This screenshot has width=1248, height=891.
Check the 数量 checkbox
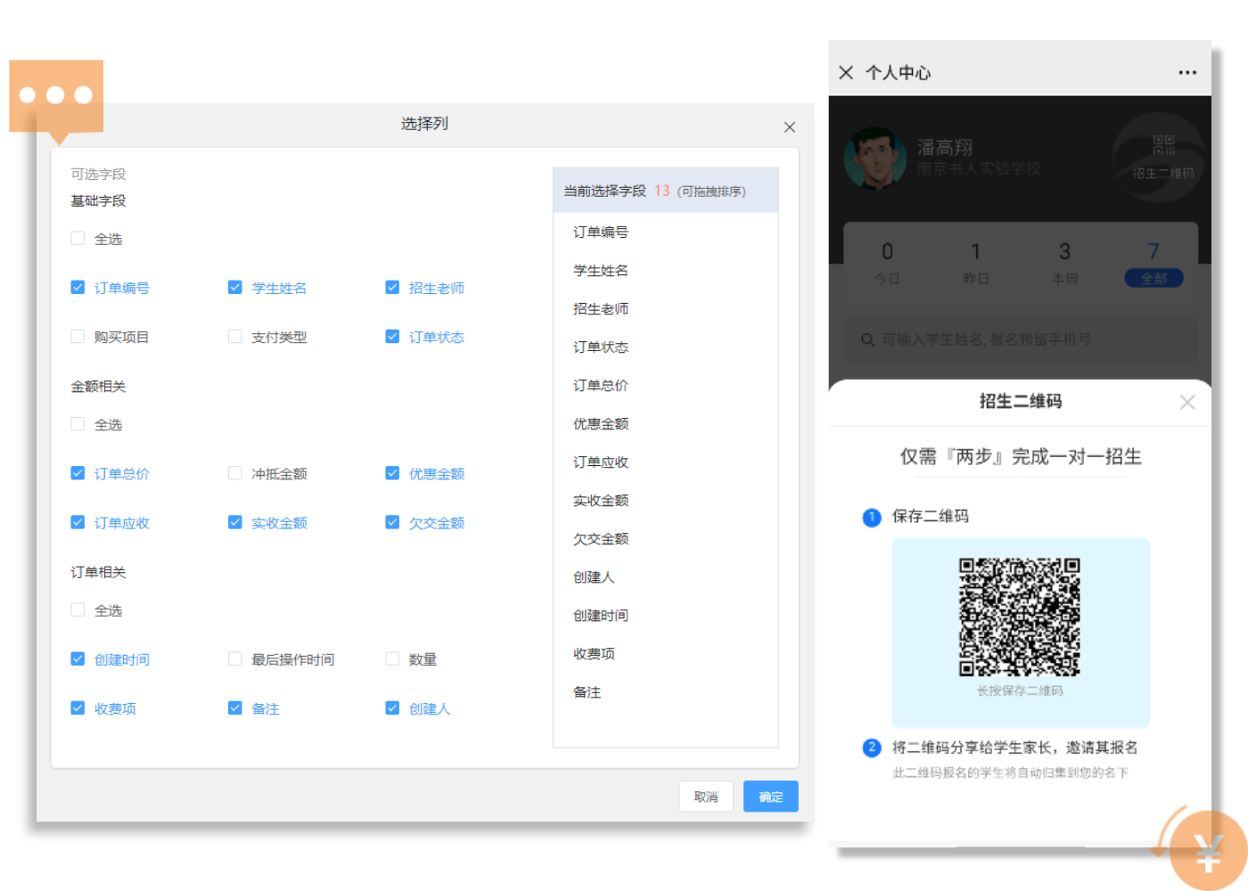coord(392,658)
